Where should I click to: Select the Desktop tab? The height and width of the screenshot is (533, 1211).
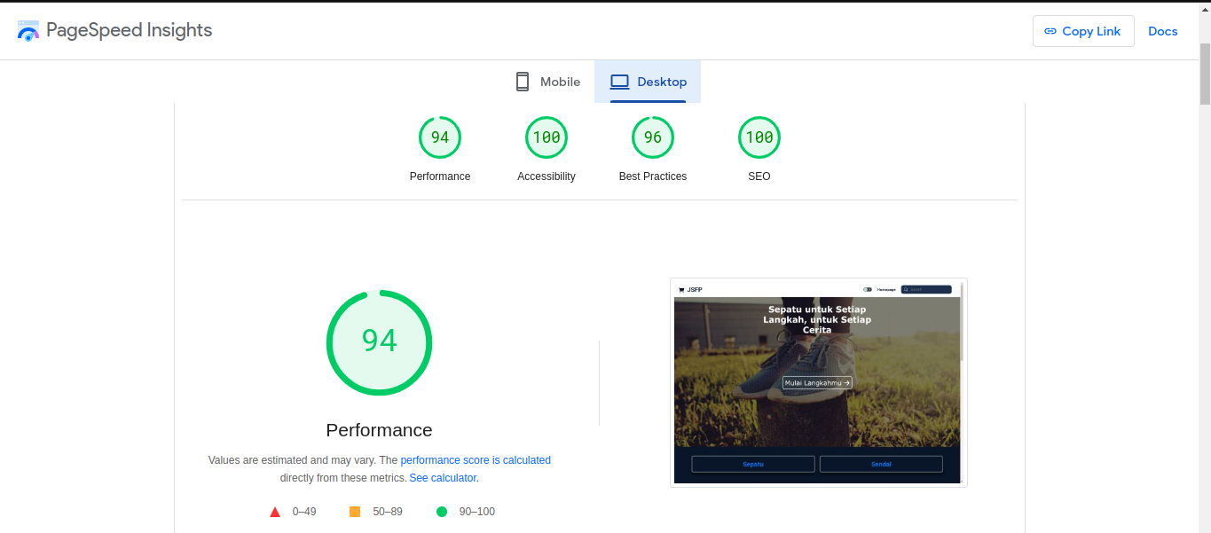pos(648,82)
